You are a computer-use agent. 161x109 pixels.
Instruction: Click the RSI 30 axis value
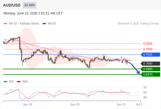pyautogui.click(x=145, y=97)
